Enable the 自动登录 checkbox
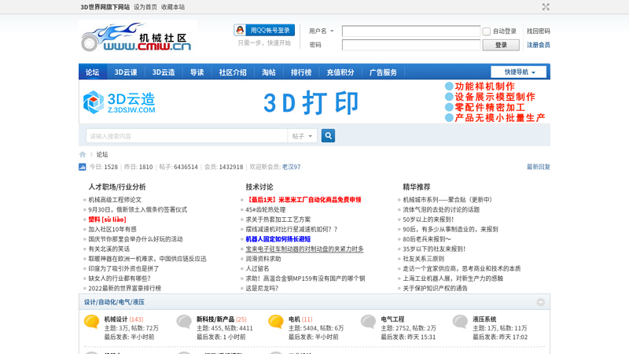 [487, 31]
